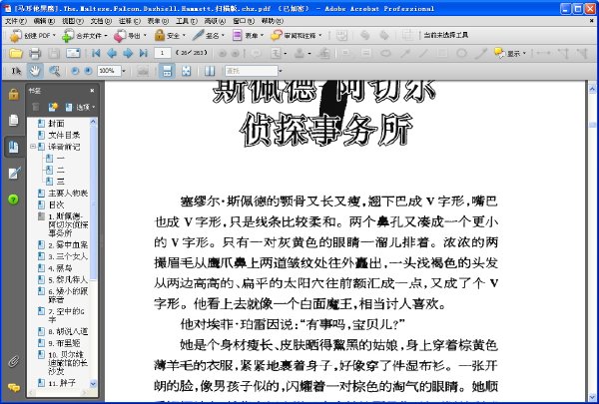599x404 pixels.
Task: Open the Comments panel icon
Action: point(14,388)
